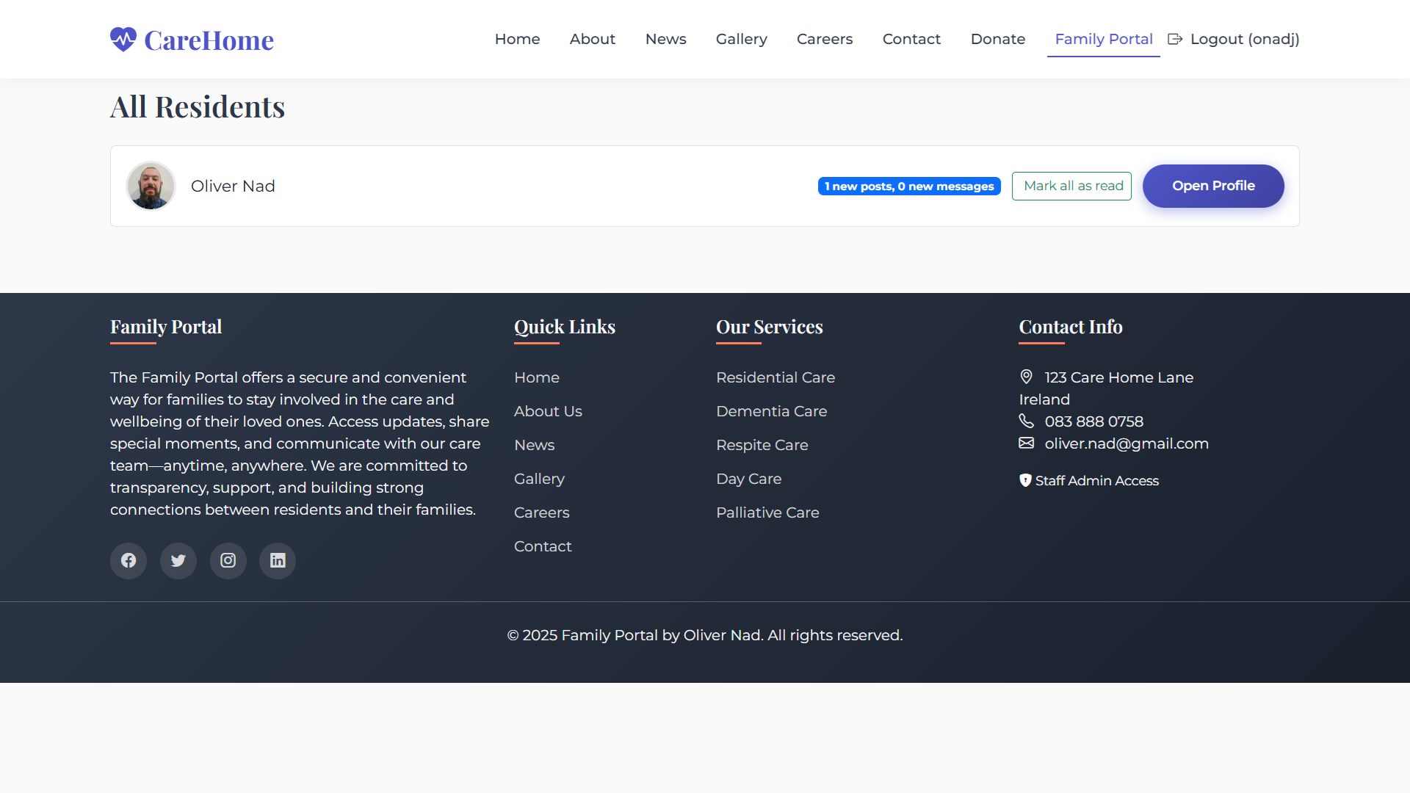Click the new posts notification badge

(x=909, y=187)
